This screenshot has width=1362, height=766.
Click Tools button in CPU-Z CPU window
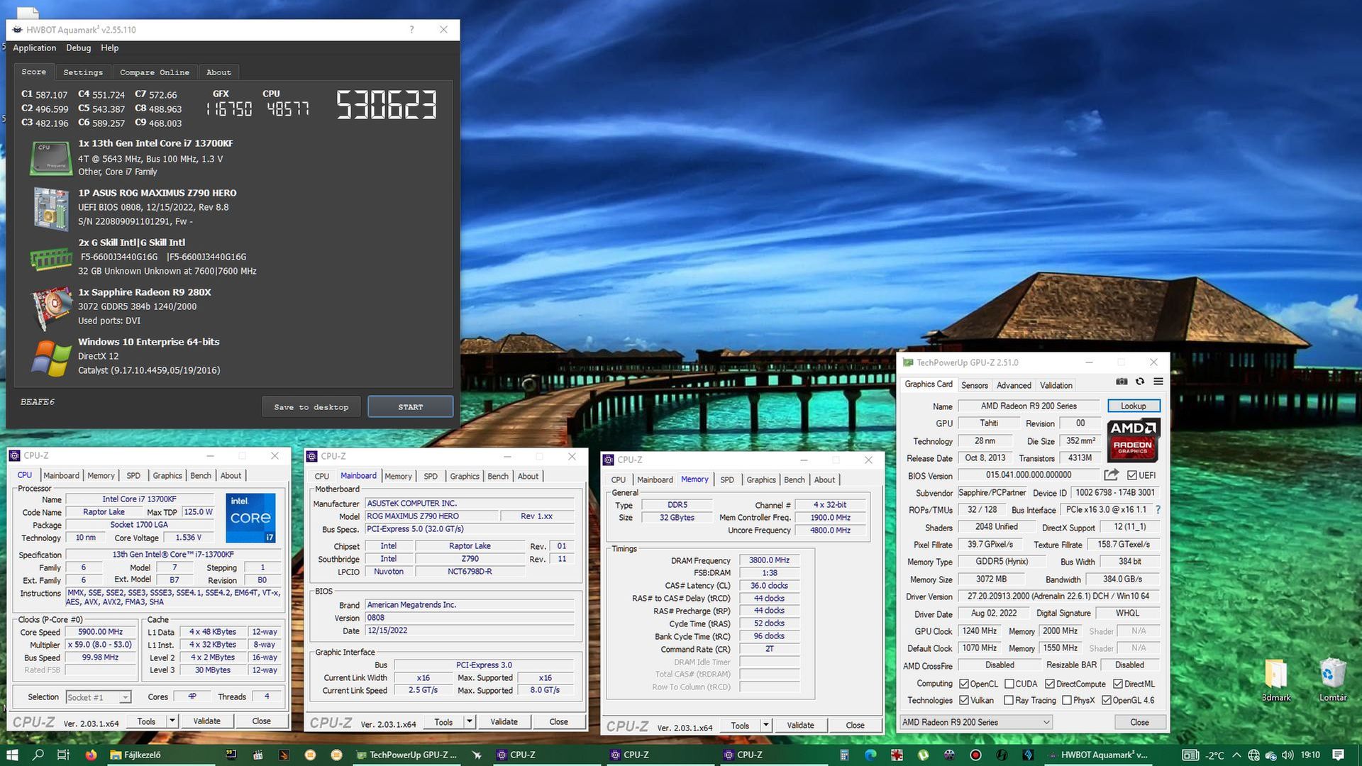[x=146, y=721]
